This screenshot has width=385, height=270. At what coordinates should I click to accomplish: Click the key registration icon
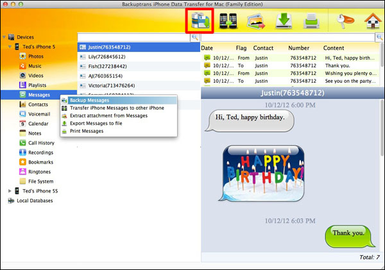[345, 21]
